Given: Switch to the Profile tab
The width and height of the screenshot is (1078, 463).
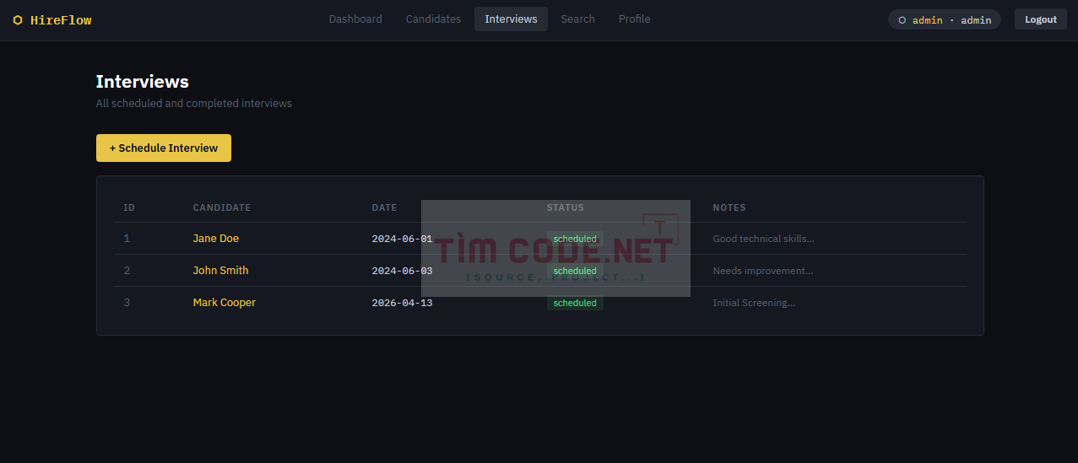Looking at the screenshot, I should tap(634, 19).
